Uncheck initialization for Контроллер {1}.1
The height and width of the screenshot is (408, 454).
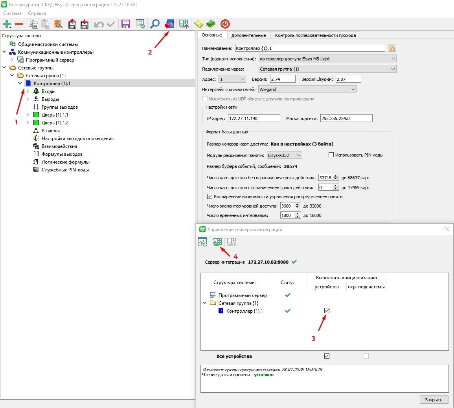(x=327, y=311)
